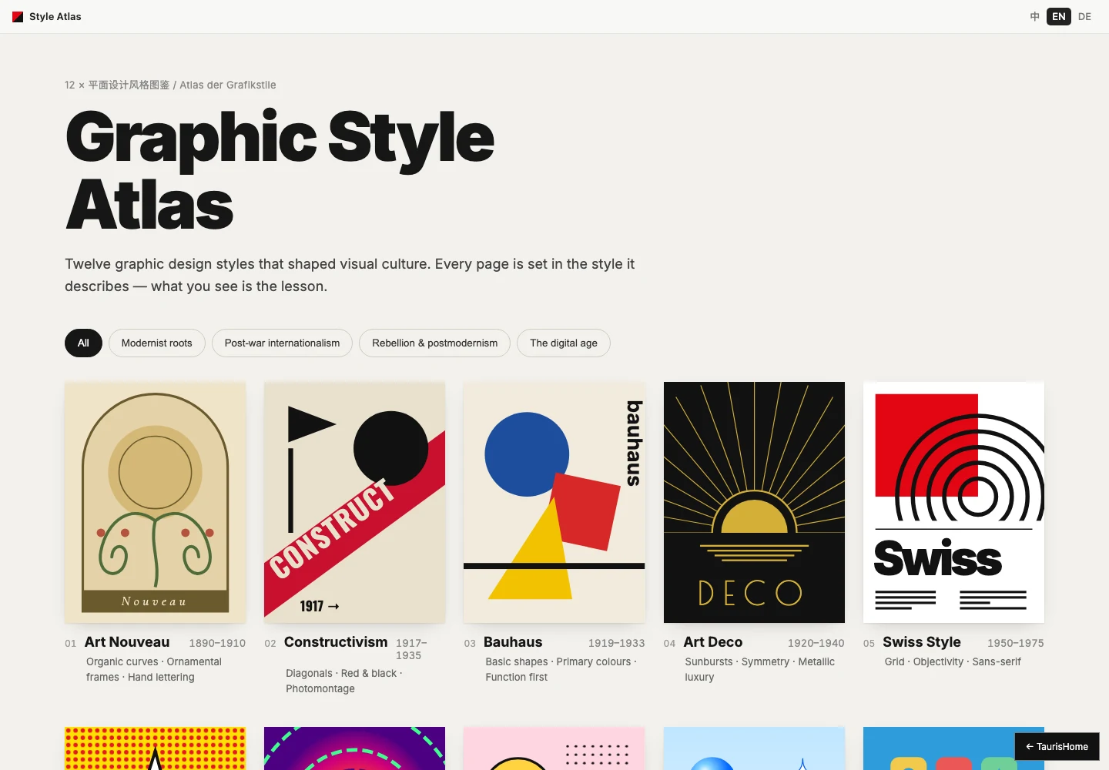Open the Constructivism poster thumbnail

coord(355,502)
